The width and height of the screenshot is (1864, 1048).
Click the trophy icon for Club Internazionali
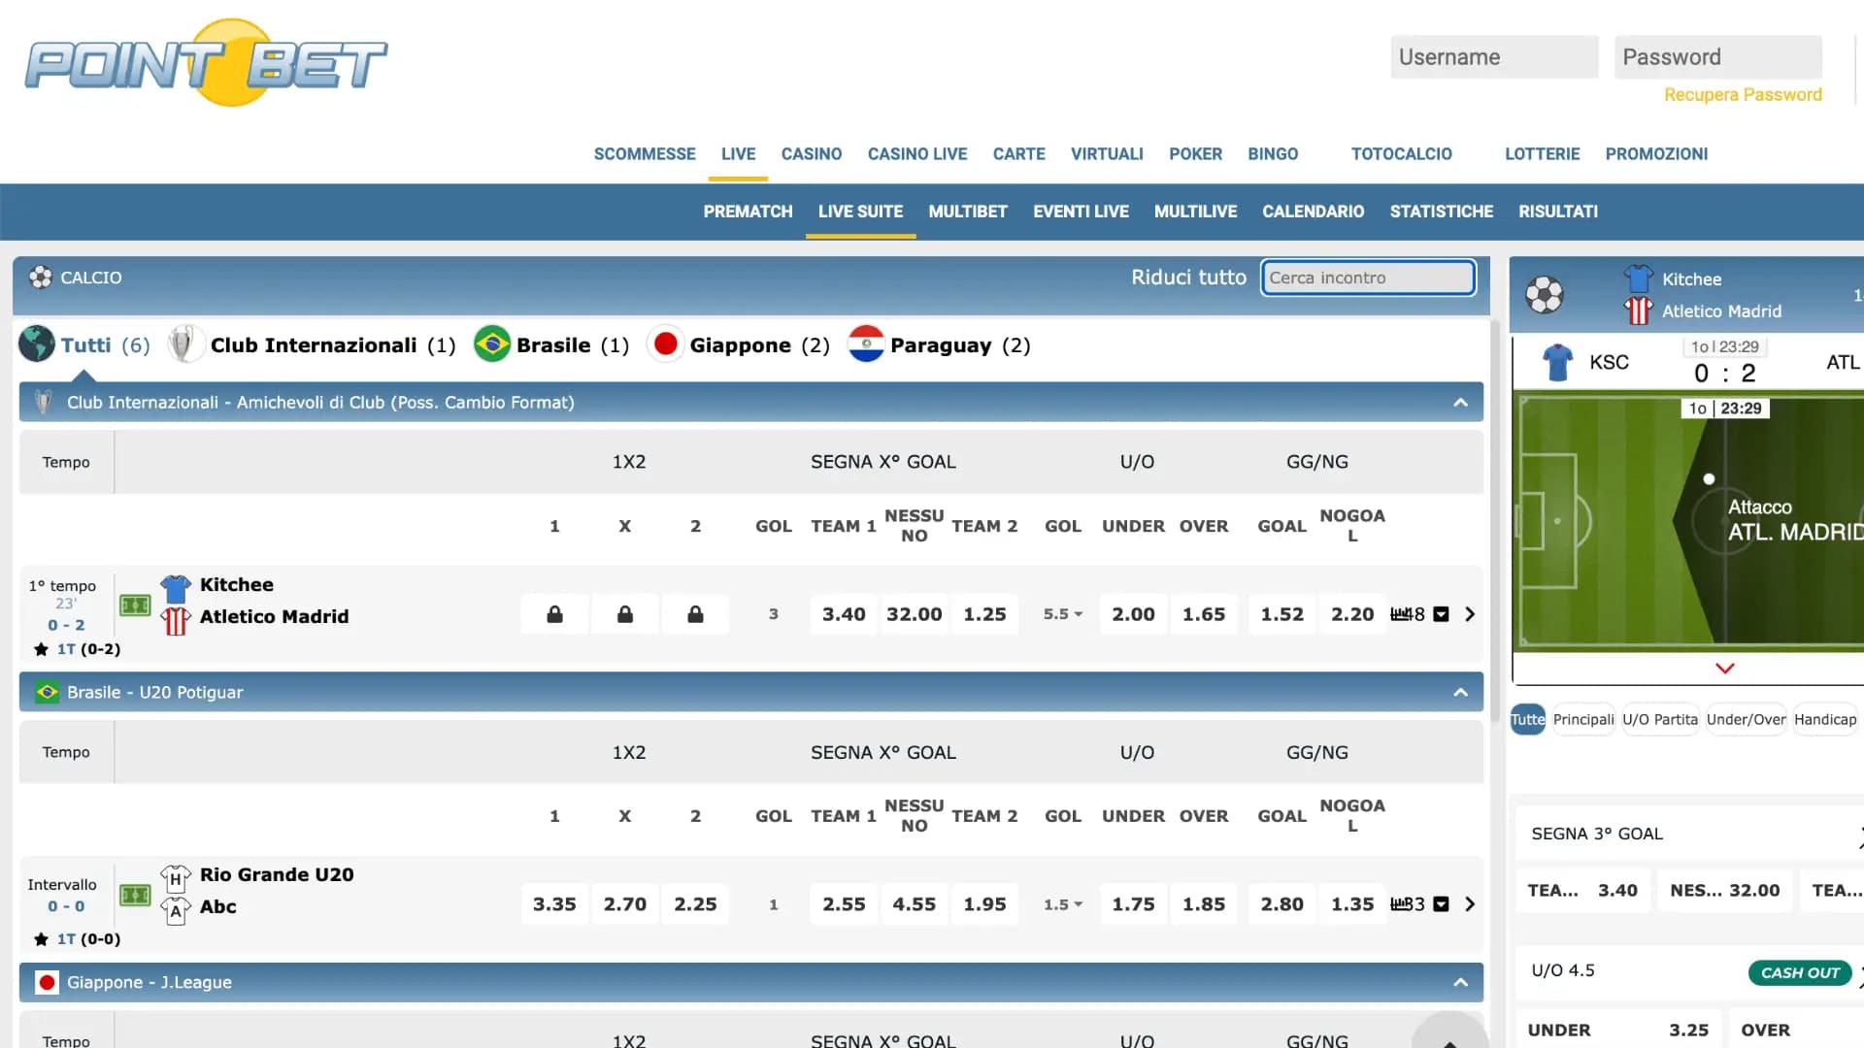(x=184, y=344)
